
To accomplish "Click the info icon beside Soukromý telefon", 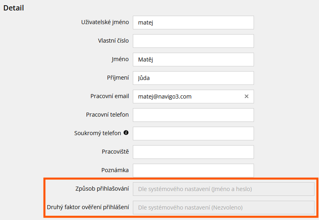I will tap(126, 133).
